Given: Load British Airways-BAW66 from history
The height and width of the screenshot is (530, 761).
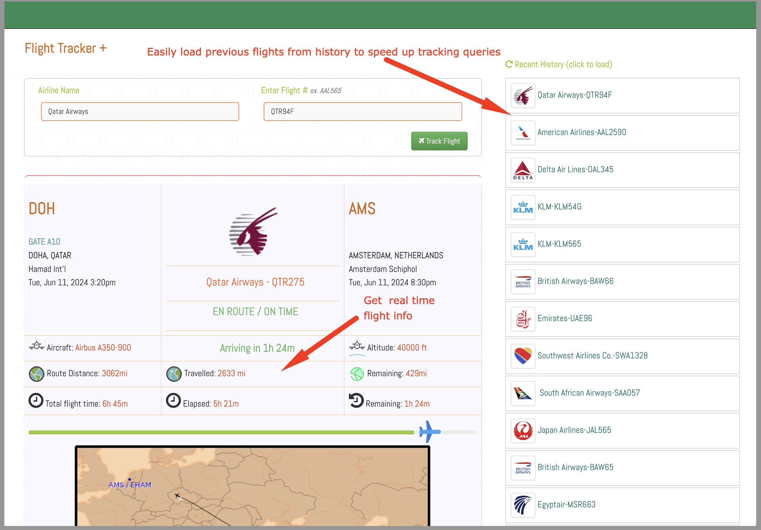Looking at the screenshot, I should (575, 281).
